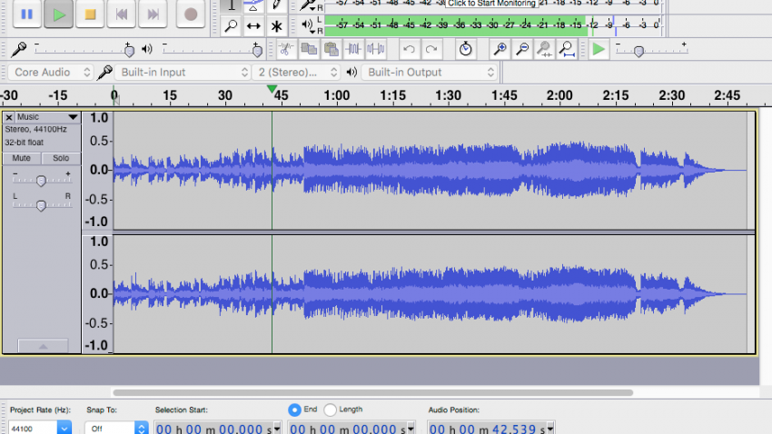The height and width of the screenshot is (434, 772).
Task: Solo the Music track
Action: tap(61, 158)
